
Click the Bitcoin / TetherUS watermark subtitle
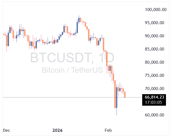pos(72,70)
